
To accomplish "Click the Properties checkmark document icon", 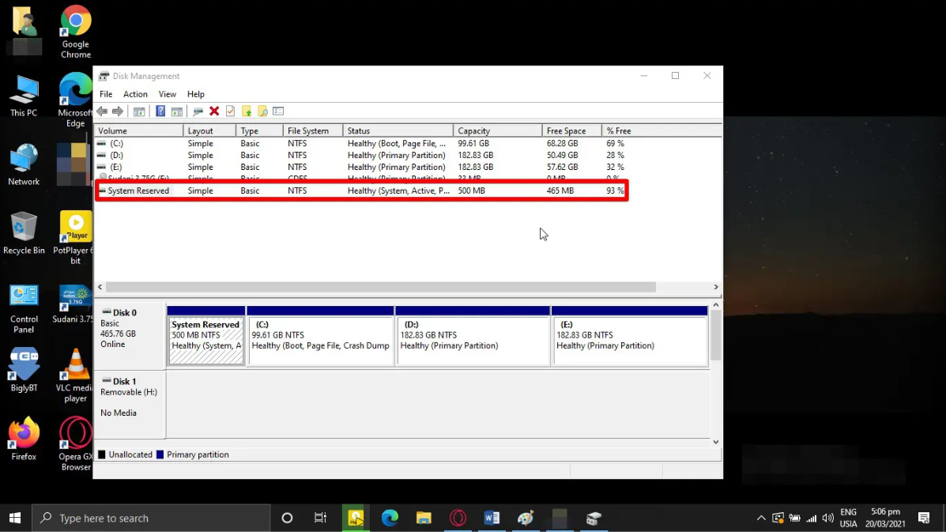I will (x=231, y=111).
